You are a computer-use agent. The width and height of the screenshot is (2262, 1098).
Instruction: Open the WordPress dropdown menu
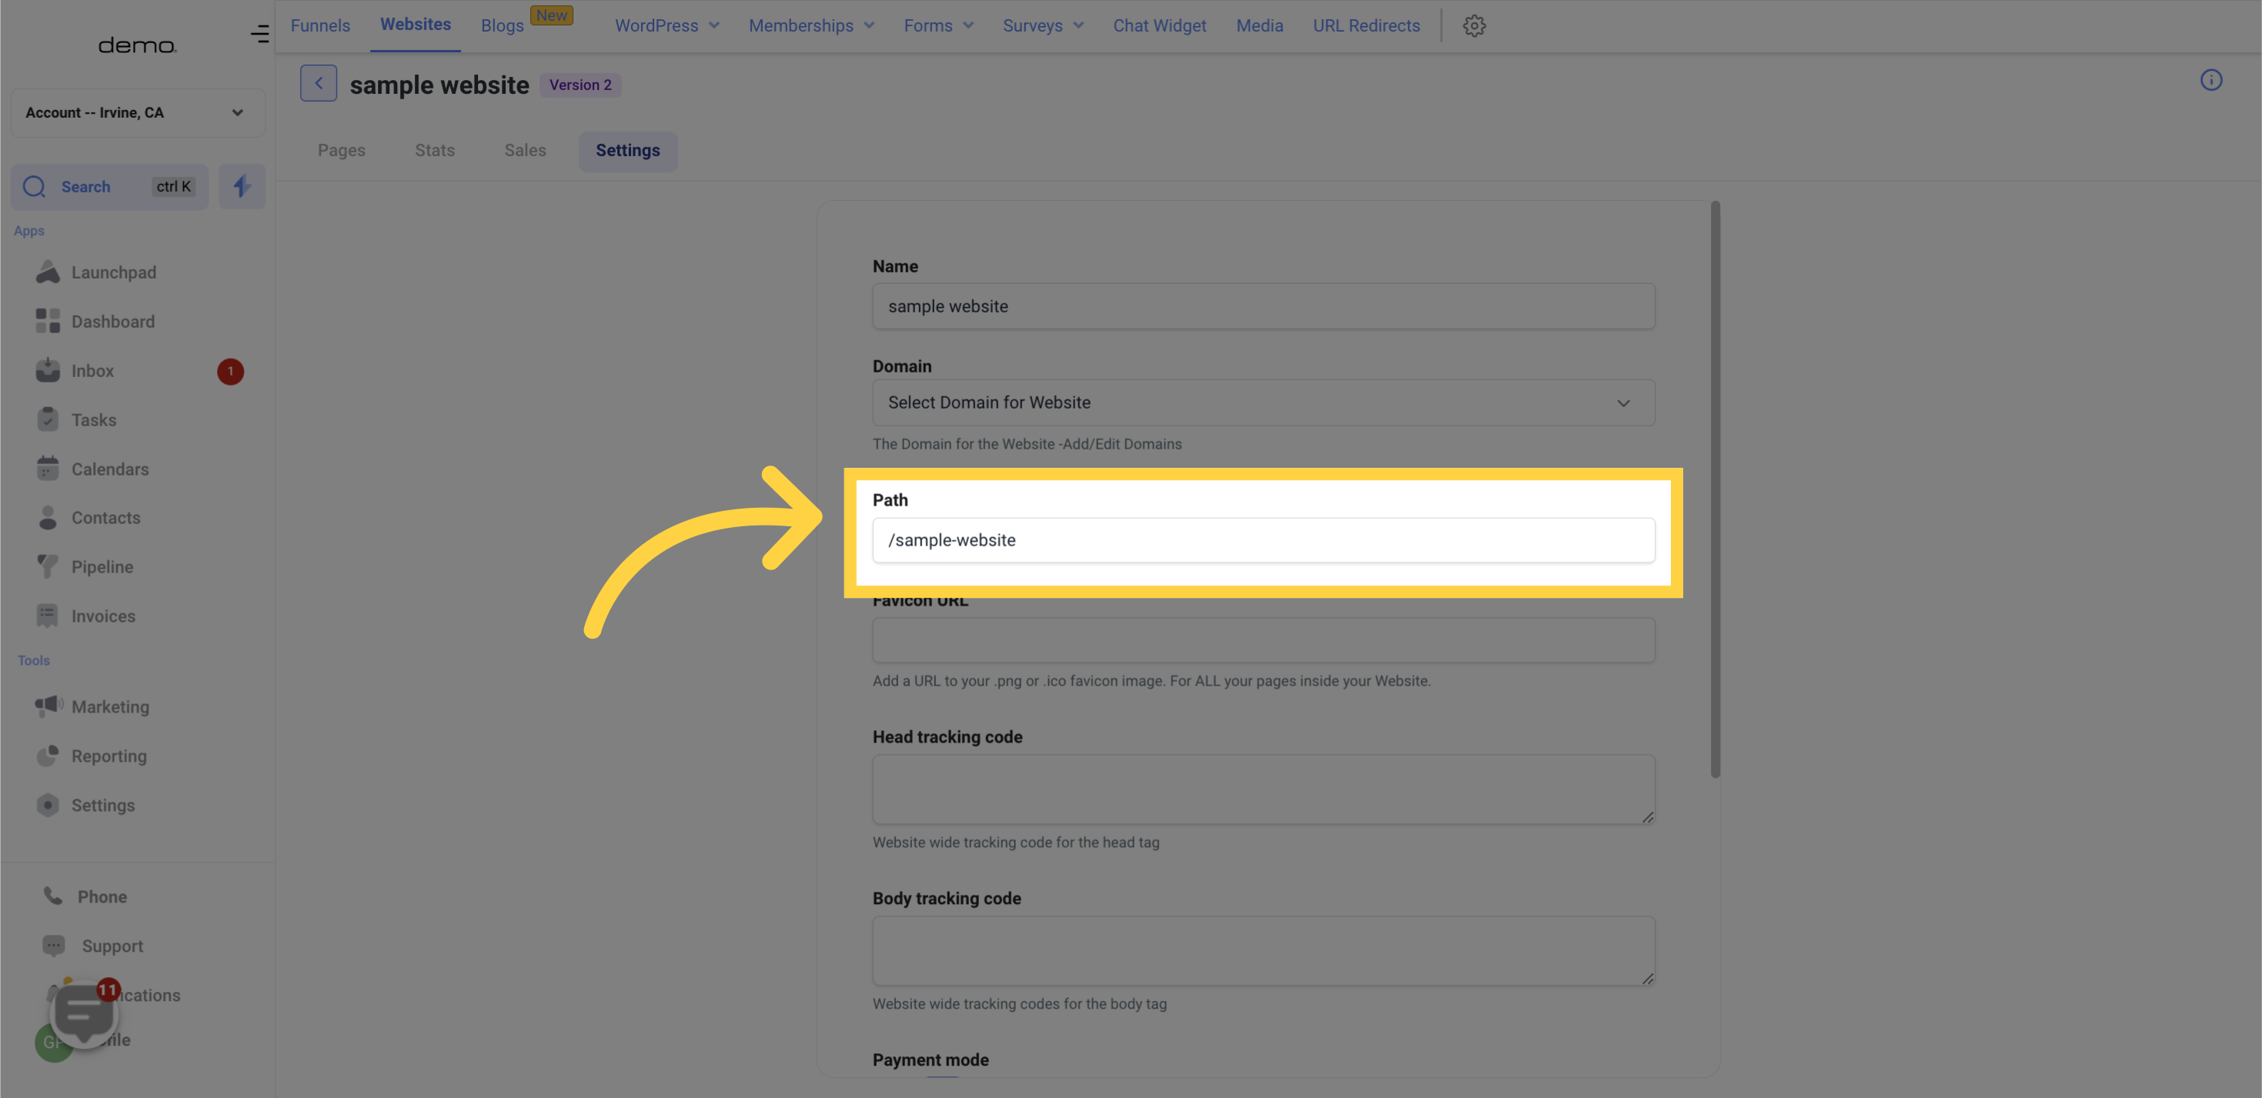(x=665, y=26)
